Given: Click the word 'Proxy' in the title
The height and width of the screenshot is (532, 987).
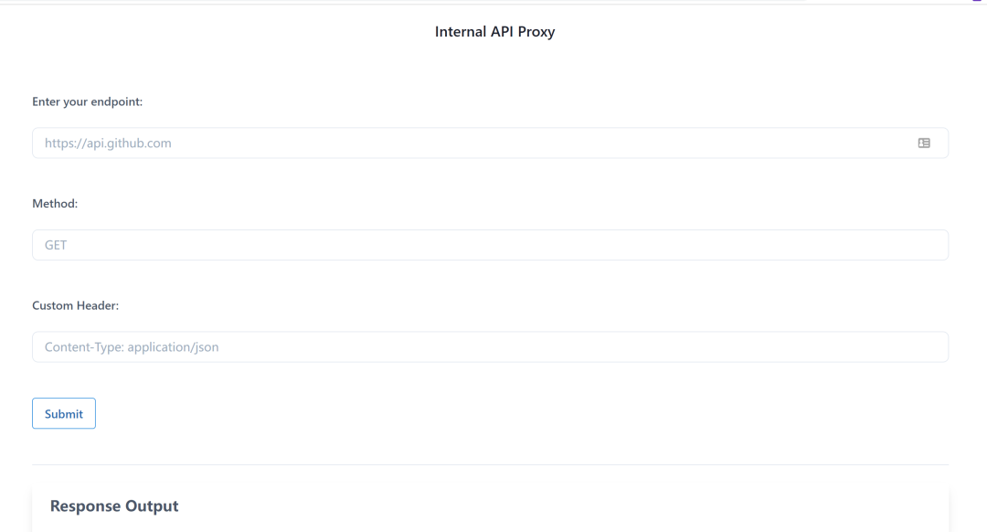Looking at the screenshot, I should tap(536, 31).
